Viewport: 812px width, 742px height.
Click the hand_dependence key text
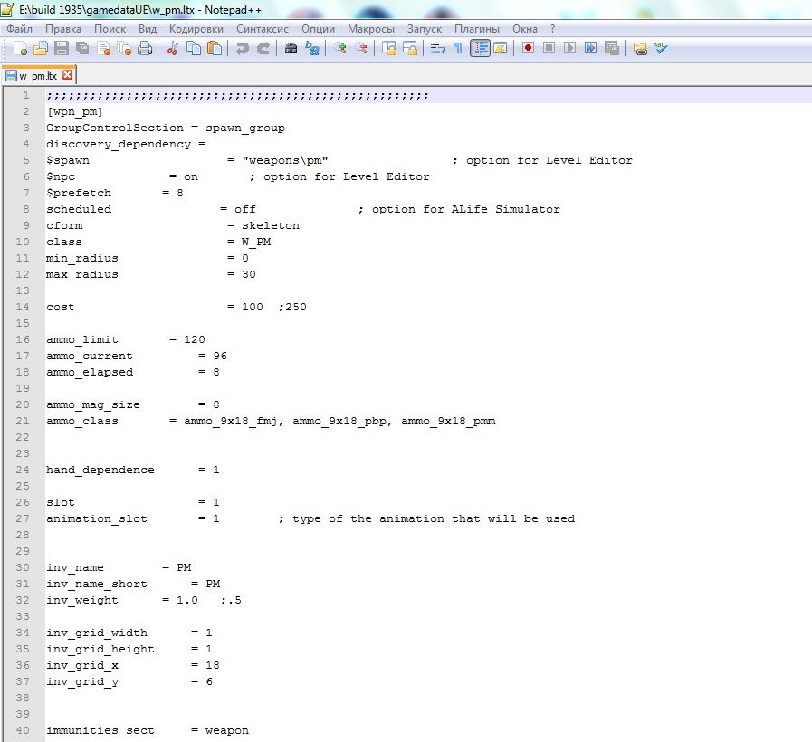click(100, 470)
